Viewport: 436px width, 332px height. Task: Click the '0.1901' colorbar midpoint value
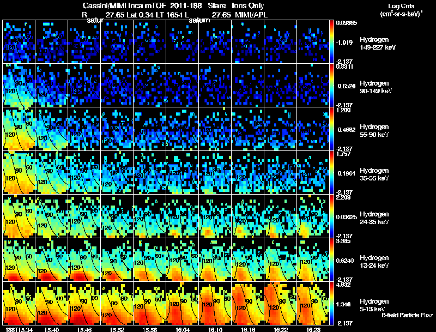point(347,173)
